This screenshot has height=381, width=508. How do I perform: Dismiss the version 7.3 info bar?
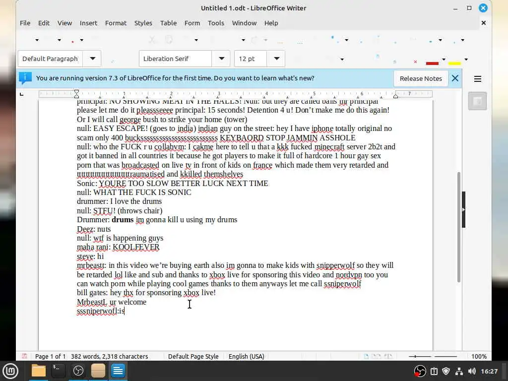coord(455,78)
